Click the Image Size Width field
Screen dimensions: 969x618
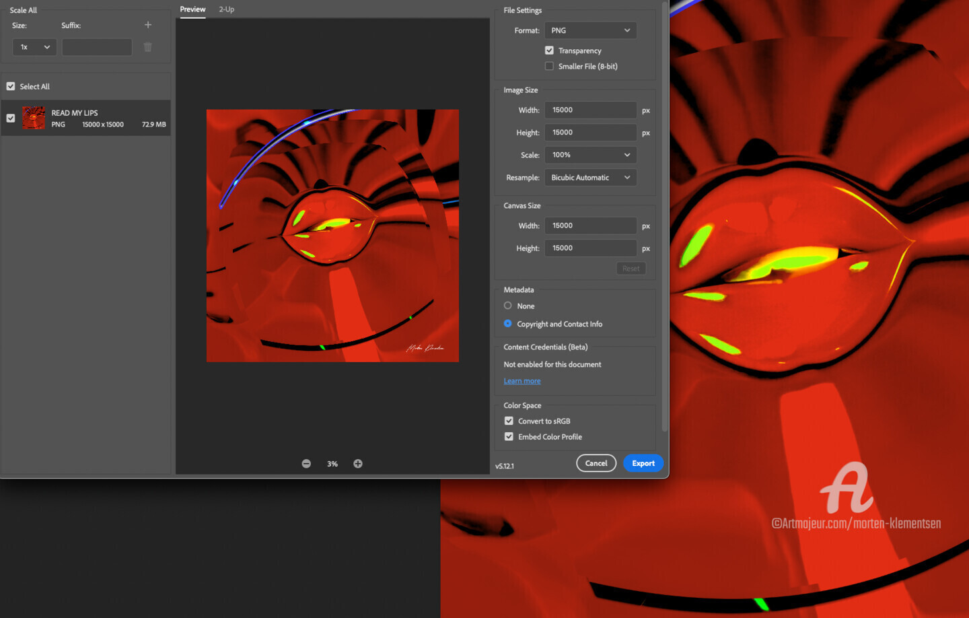[x=590, y=110]
